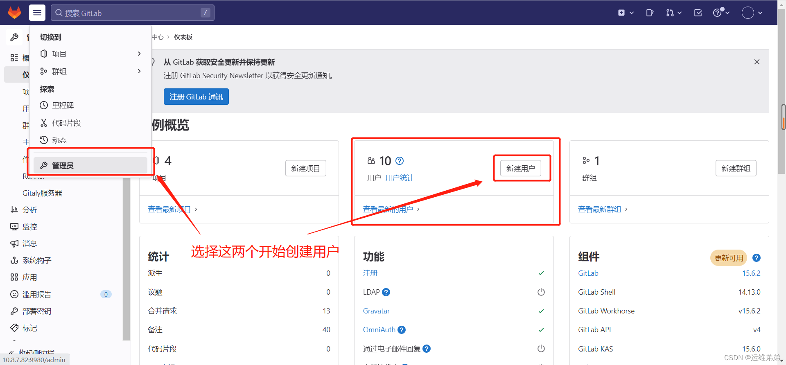Open the GitLab component link
786x365 pixels.
588,273
